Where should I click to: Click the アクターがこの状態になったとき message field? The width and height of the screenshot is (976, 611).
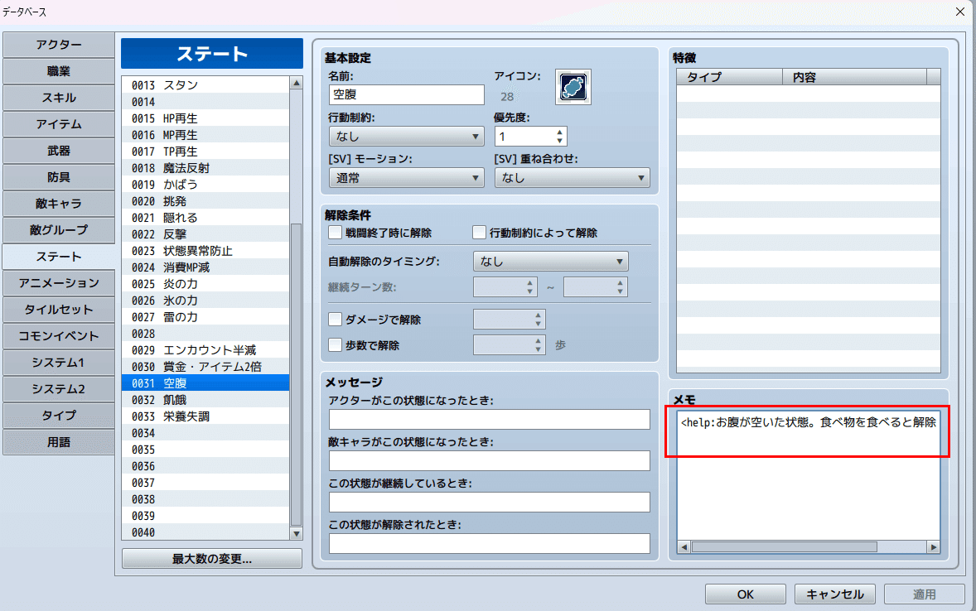coord(490,420)
